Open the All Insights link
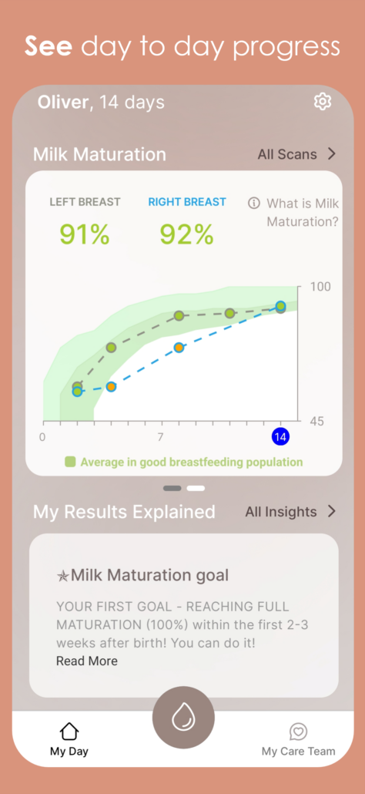Image resolution: width=365 pixels, height=794 pixels. [281, 512]
